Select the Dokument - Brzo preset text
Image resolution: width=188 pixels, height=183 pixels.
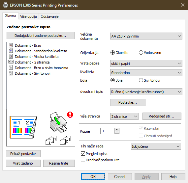pos(28,45)
